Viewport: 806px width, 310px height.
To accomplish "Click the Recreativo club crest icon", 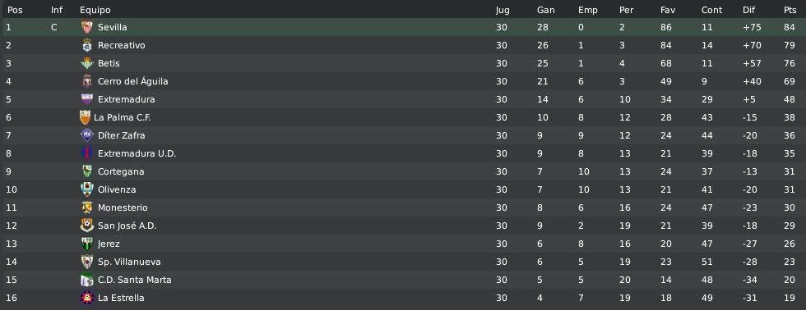I will [x=87, y=46].
